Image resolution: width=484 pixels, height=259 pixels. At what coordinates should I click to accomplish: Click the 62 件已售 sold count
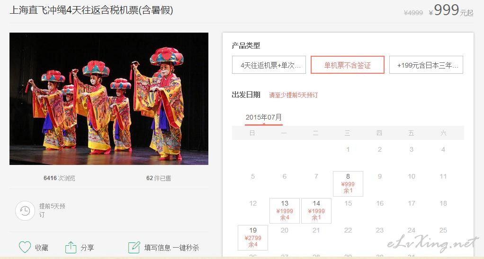pos(159,178)
